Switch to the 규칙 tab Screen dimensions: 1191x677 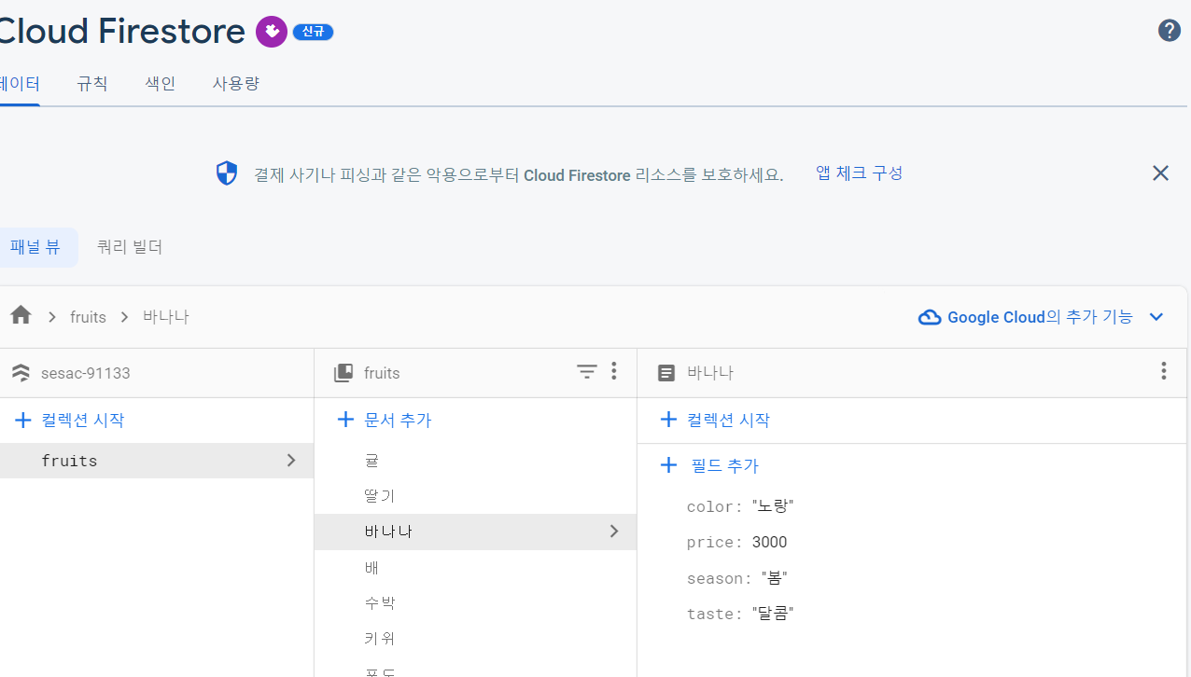tap(92, 84)
